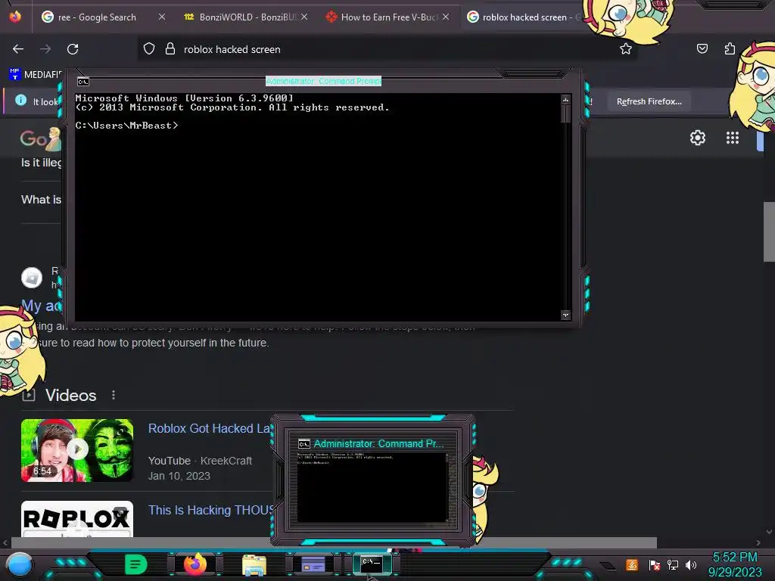Viewport: 775px width, 581px height.
Task: Click the 'Administrator: Command Prompt' title bar
Action: point(323,81)
